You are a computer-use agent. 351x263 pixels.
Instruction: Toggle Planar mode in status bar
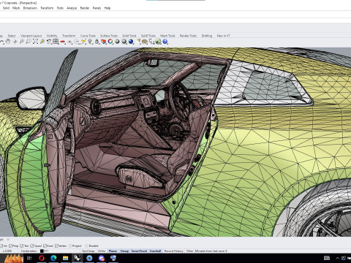coord(113,251)
